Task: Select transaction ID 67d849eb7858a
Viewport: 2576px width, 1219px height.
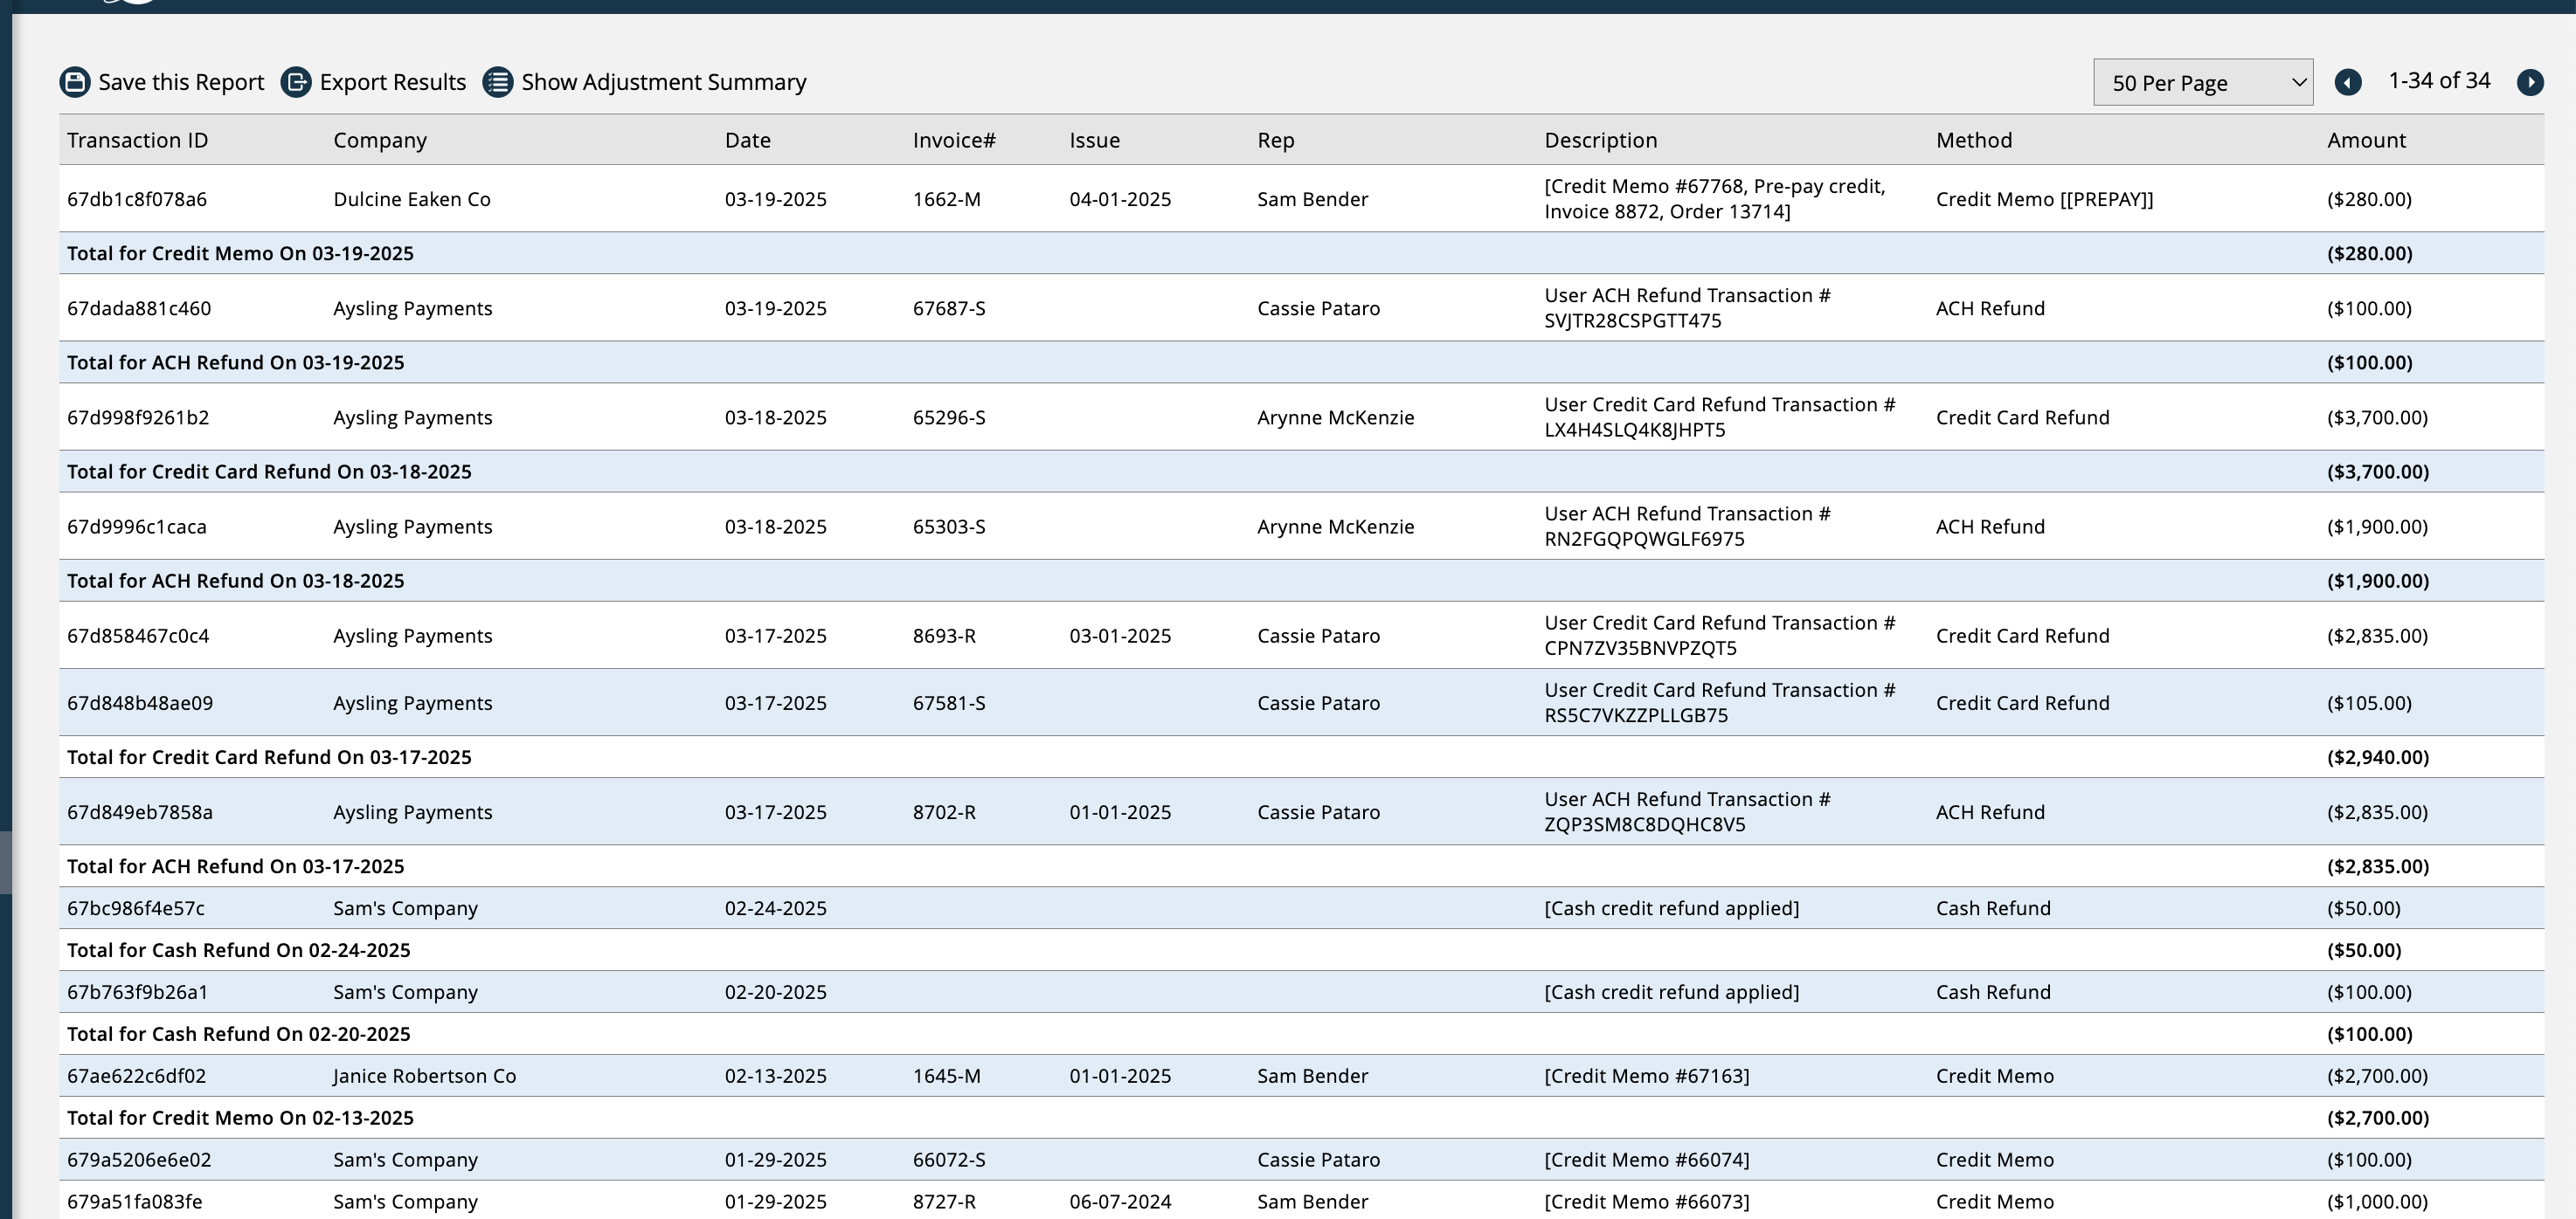Action: pos(140,811)
